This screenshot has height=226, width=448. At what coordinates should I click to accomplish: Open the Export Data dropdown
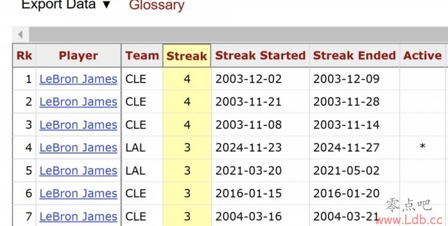tap(66, 5)
